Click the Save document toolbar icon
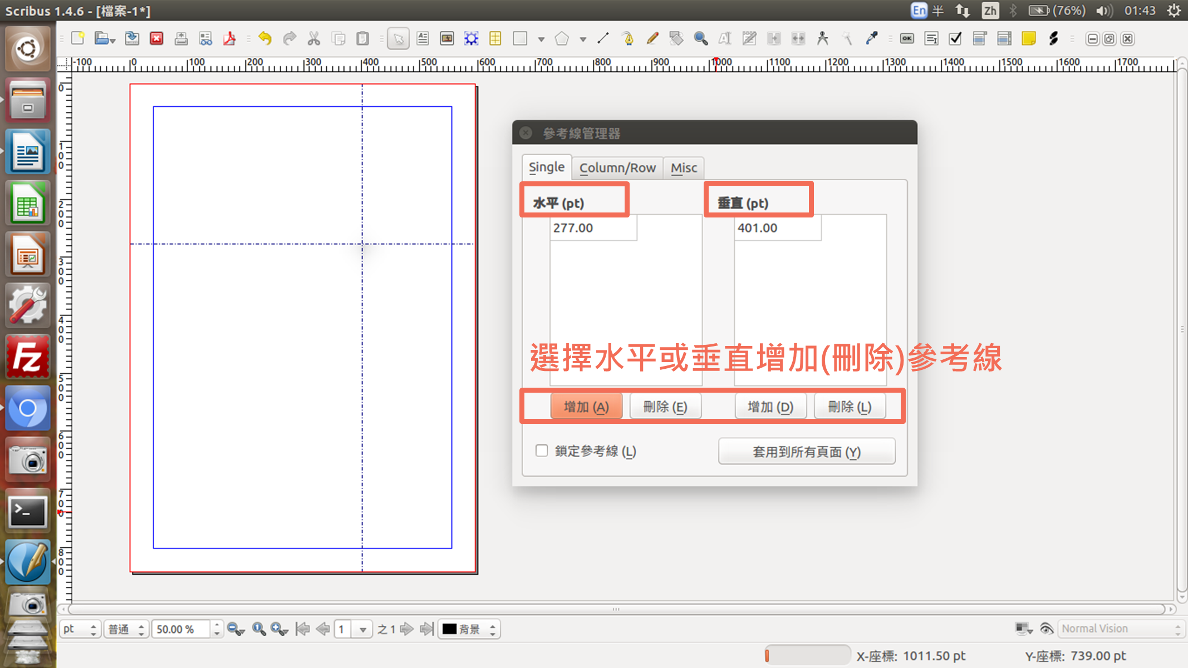Viewport: 1188px width, 668px height. pos(132,38)
